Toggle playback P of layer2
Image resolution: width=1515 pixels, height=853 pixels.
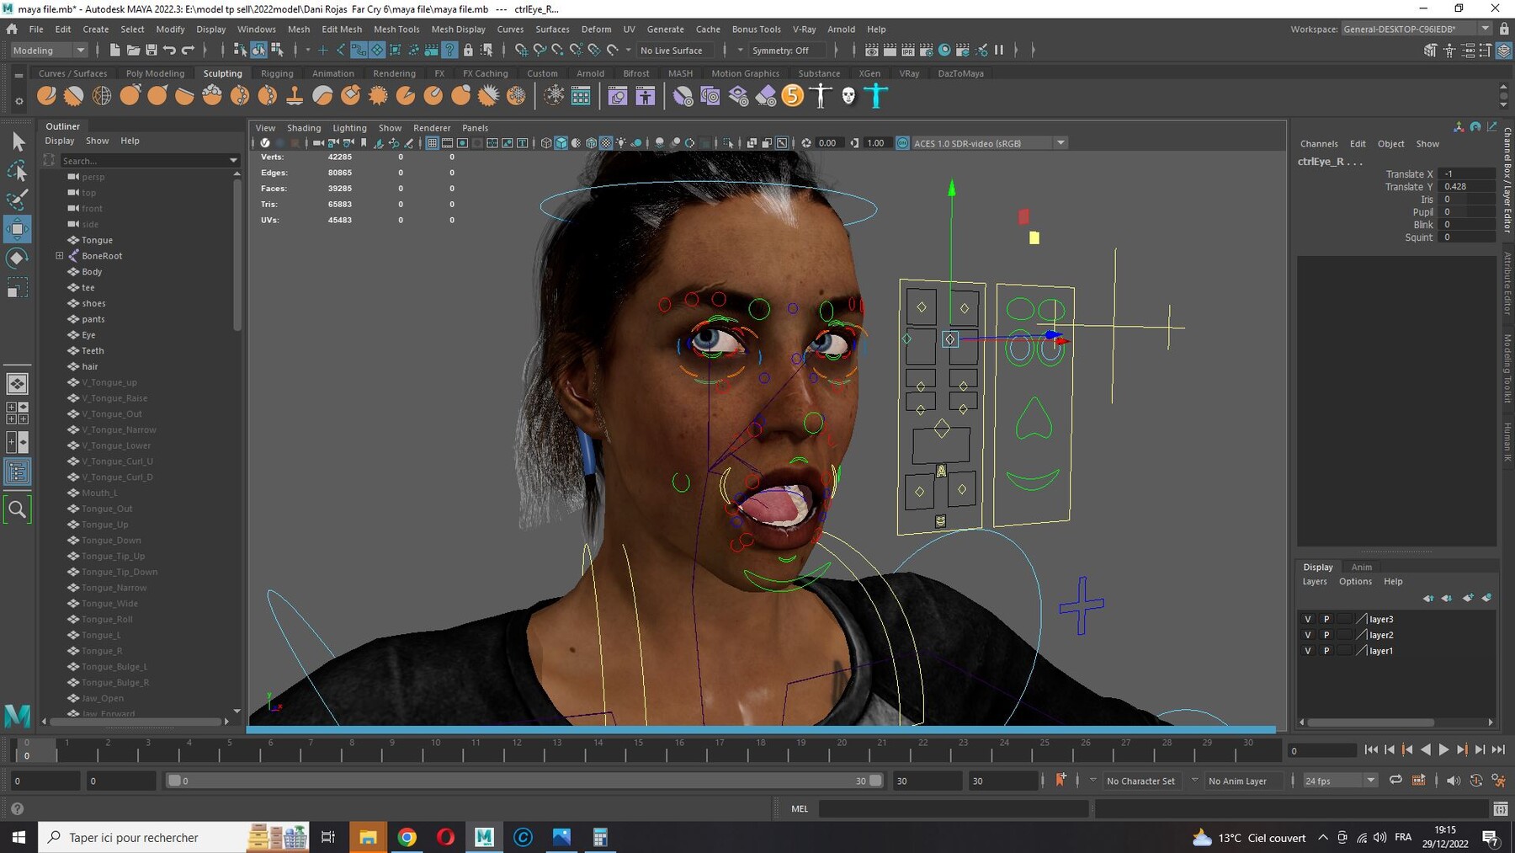1326,635
